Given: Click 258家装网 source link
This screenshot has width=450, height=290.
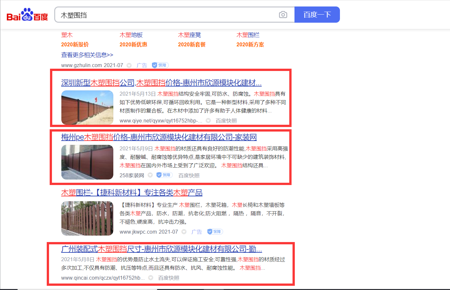Looking at the screenshot, I should (x=132, y=175).
